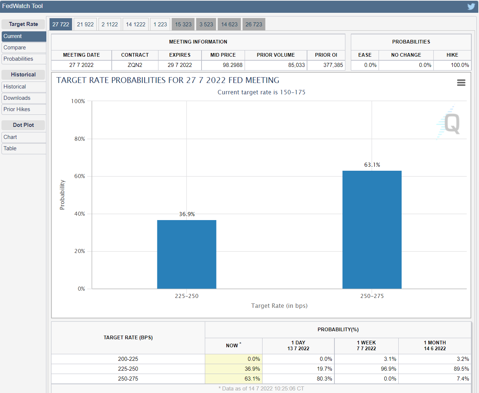Select the 26 723 meeting tab
Screen dimensions: 479x393
254,24
